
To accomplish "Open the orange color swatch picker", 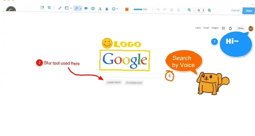I will 127,9.
